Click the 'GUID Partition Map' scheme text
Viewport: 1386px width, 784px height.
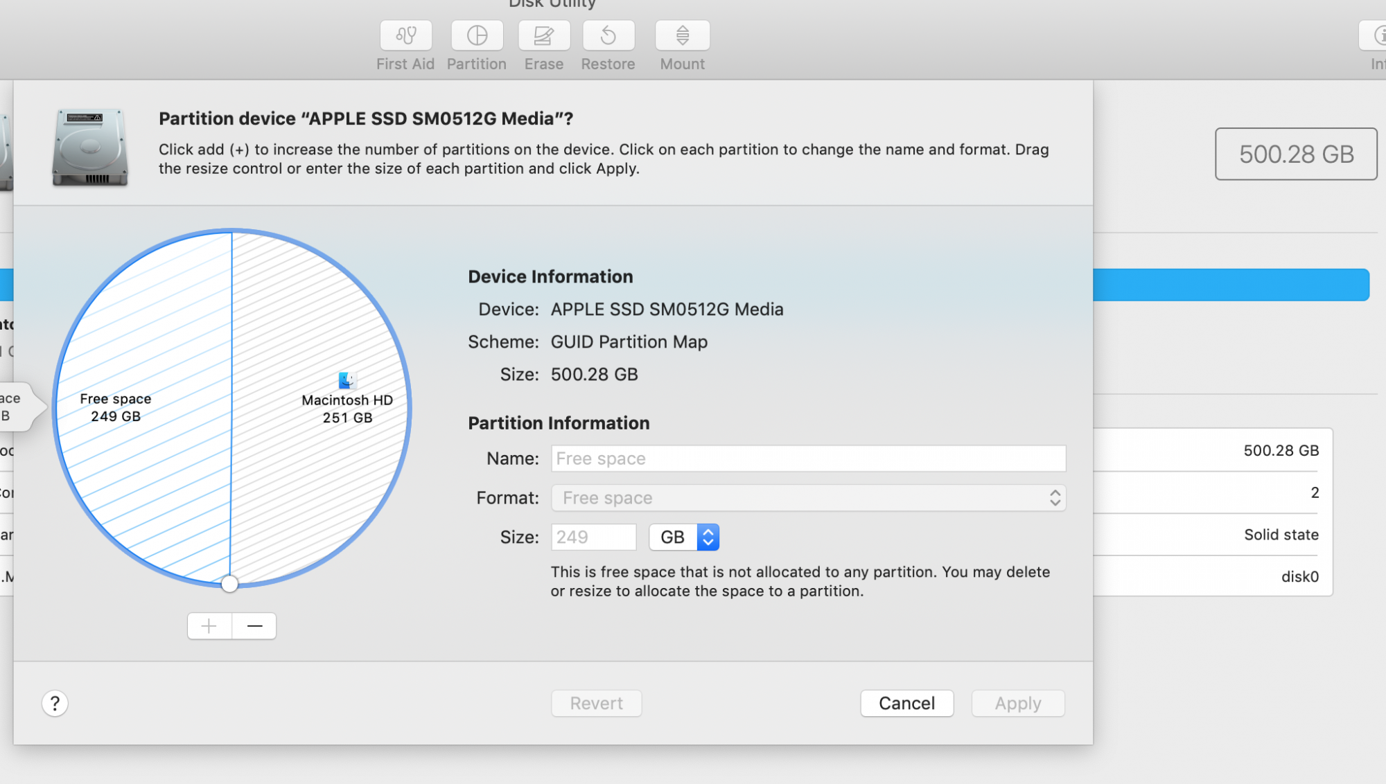coord(629,342)
